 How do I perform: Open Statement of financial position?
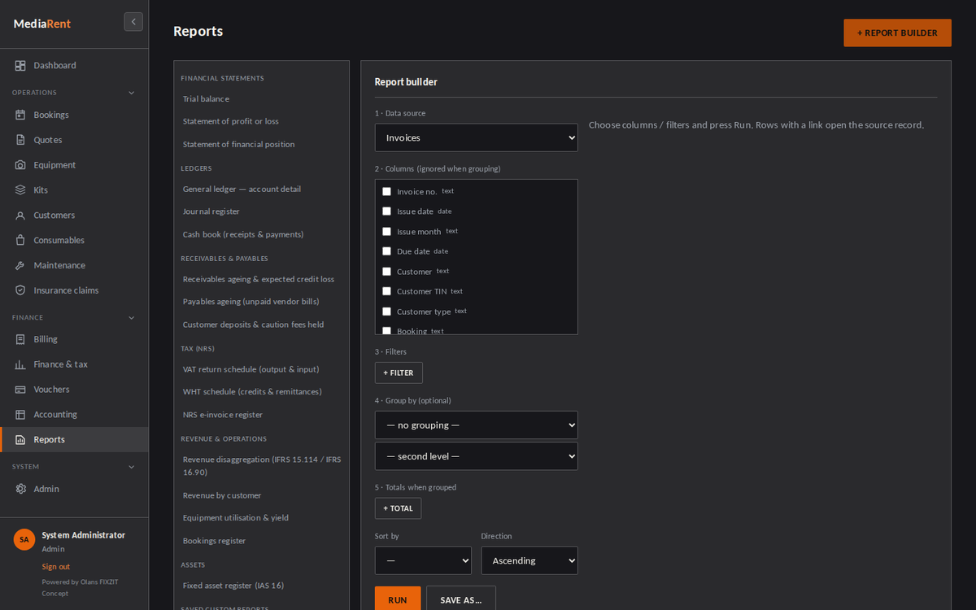239,144
